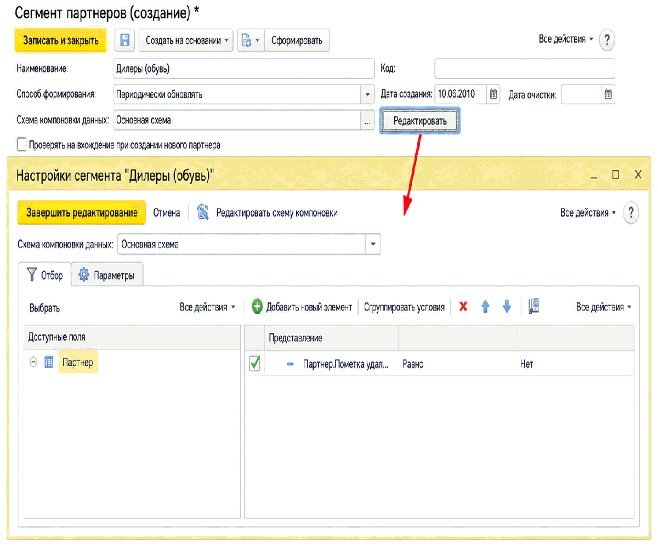The height and width of the screenshot is (547, 658).
Task: Click Записать и закрыть button
Action: (60, 40)
